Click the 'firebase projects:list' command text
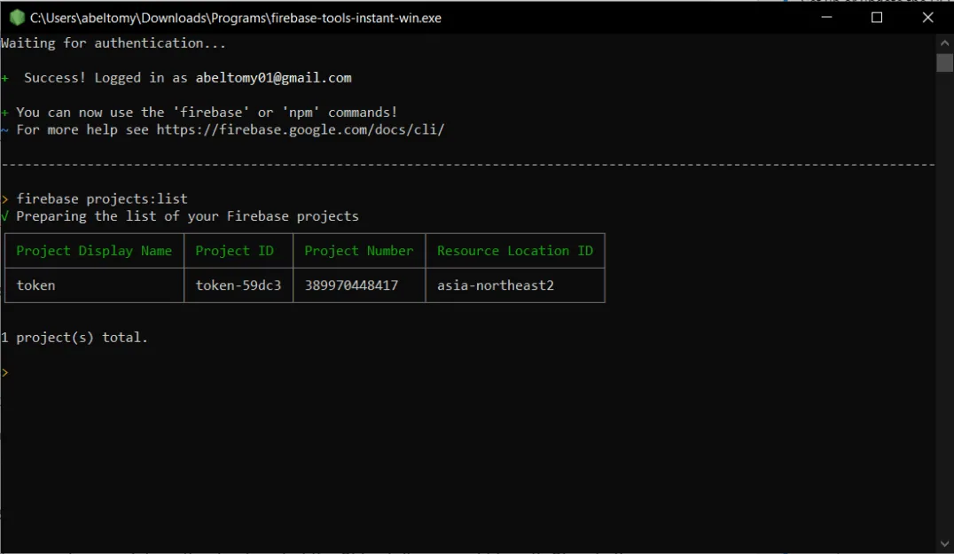The image size is (954, 554). 102,199
